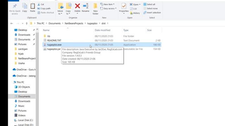Create a New folder

95,9
